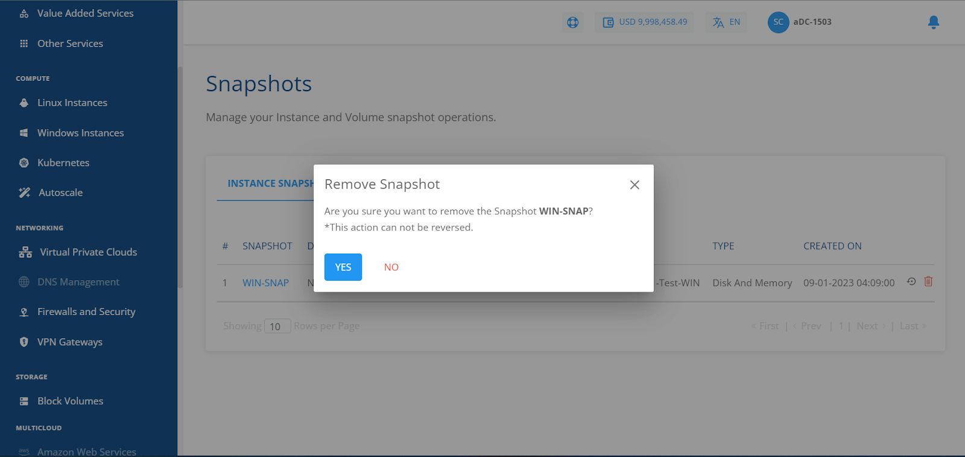The width and height of the screenshot is (965, 457).
Task: Click the CREATED ON column header
Action: [832, 246]
